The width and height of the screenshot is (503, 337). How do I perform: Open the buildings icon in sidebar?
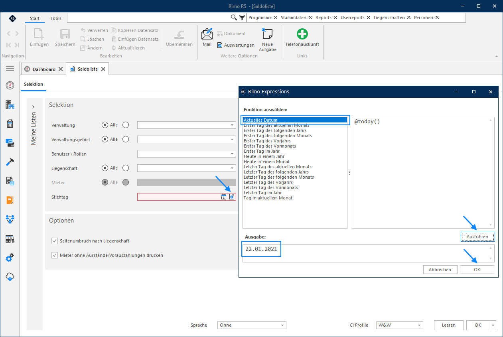click(10, 105)
